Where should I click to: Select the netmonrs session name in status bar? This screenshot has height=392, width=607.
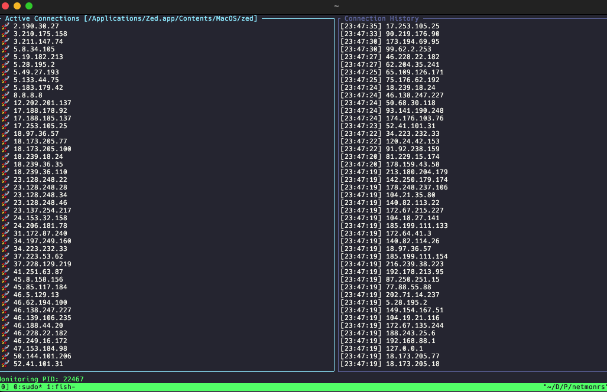point(583,387)
